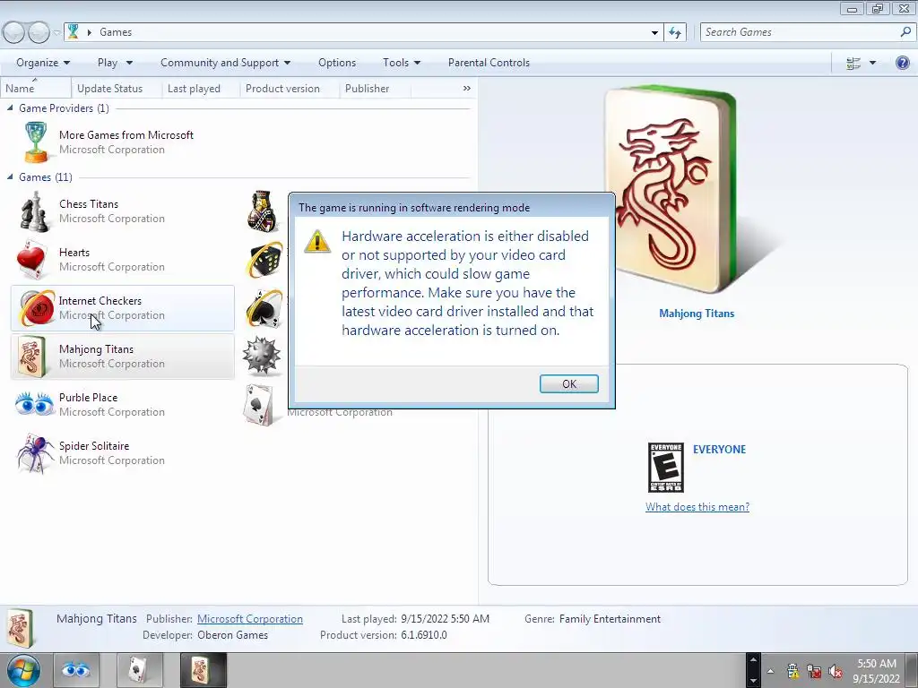Click the ESRB Everyone rating icon

pos(666,468)
